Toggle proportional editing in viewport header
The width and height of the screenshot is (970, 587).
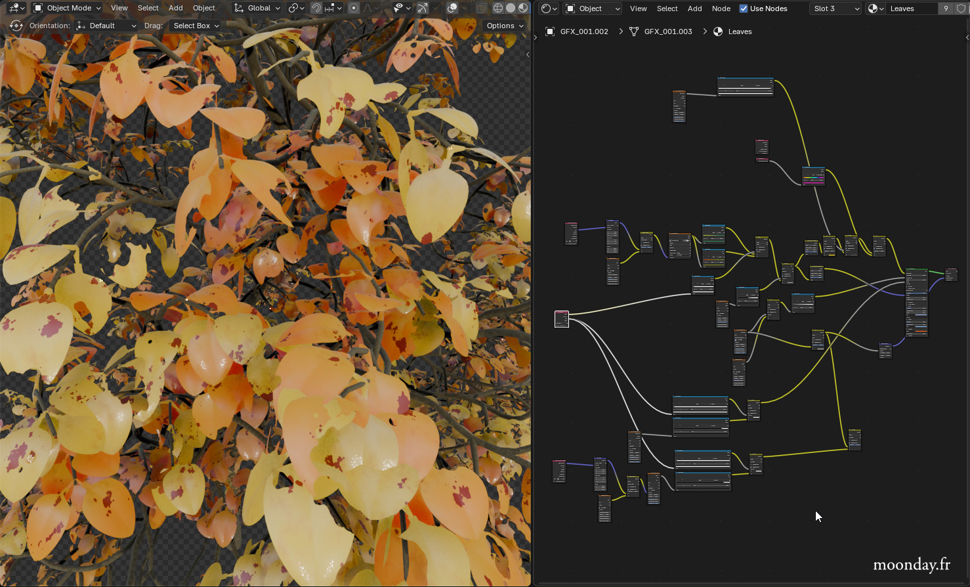[354, 8]
